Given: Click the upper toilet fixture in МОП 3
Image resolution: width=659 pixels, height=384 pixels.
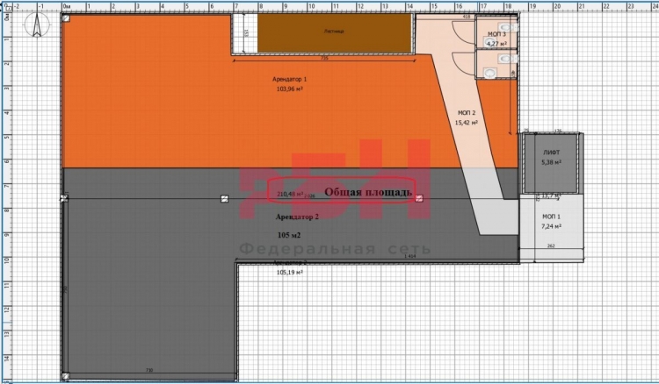Looking at the screenshot, I should coord(504,27).
